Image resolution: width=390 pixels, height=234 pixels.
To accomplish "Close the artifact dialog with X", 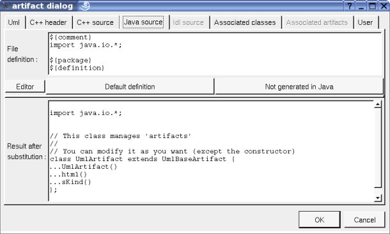I will coord(384,6).
